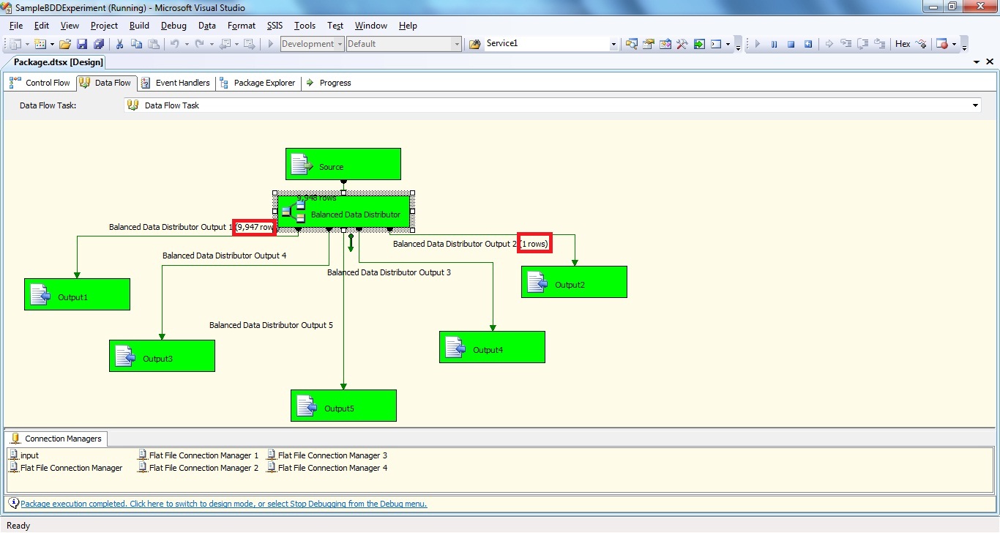Open the File menu
This screenshot has width=1000, height=533.
(x=16, y=26)
